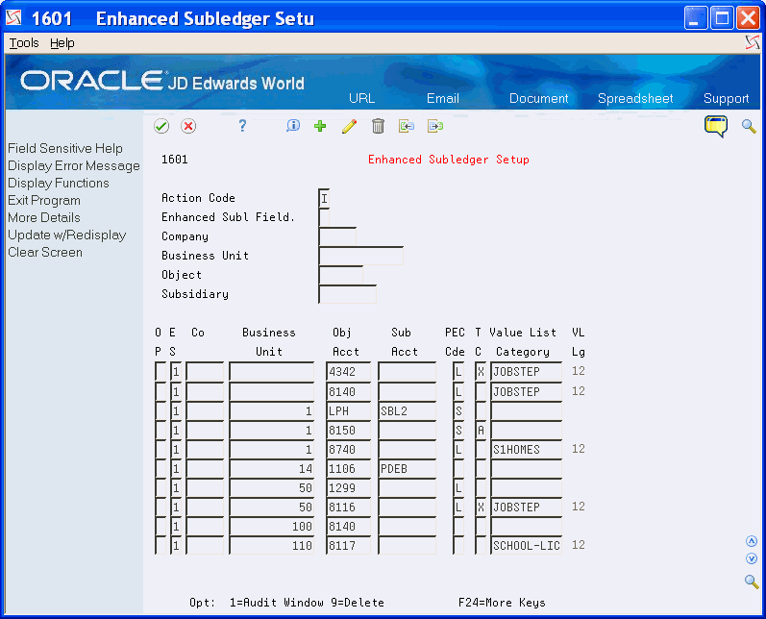Click the top magnifying glass search icon
This screenshot has width=766, height=619.
pyautogui.click(x=749, y=126)
